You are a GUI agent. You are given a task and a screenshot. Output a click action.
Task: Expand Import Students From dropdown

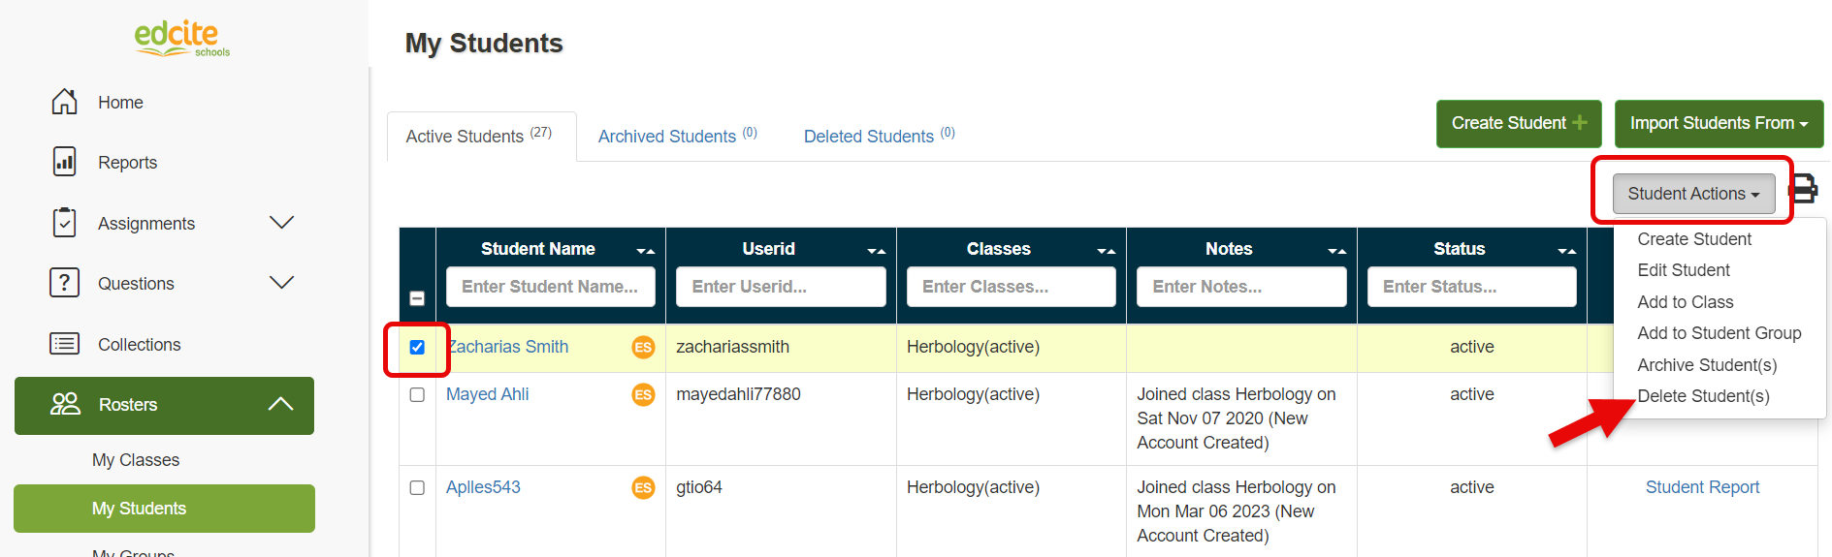pos(1719,123)
